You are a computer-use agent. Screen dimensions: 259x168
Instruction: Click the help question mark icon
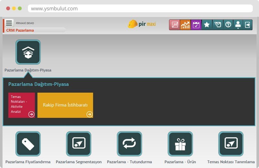(228, 25)
